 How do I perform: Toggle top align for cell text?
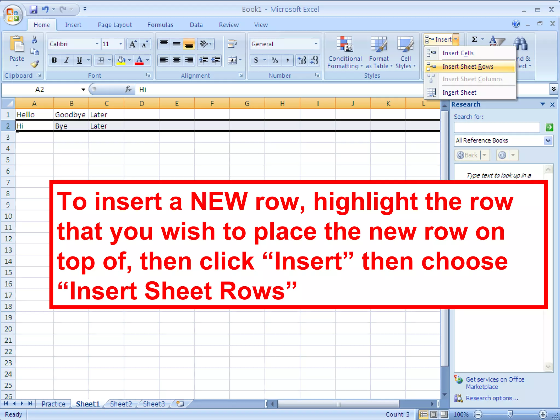164,44
